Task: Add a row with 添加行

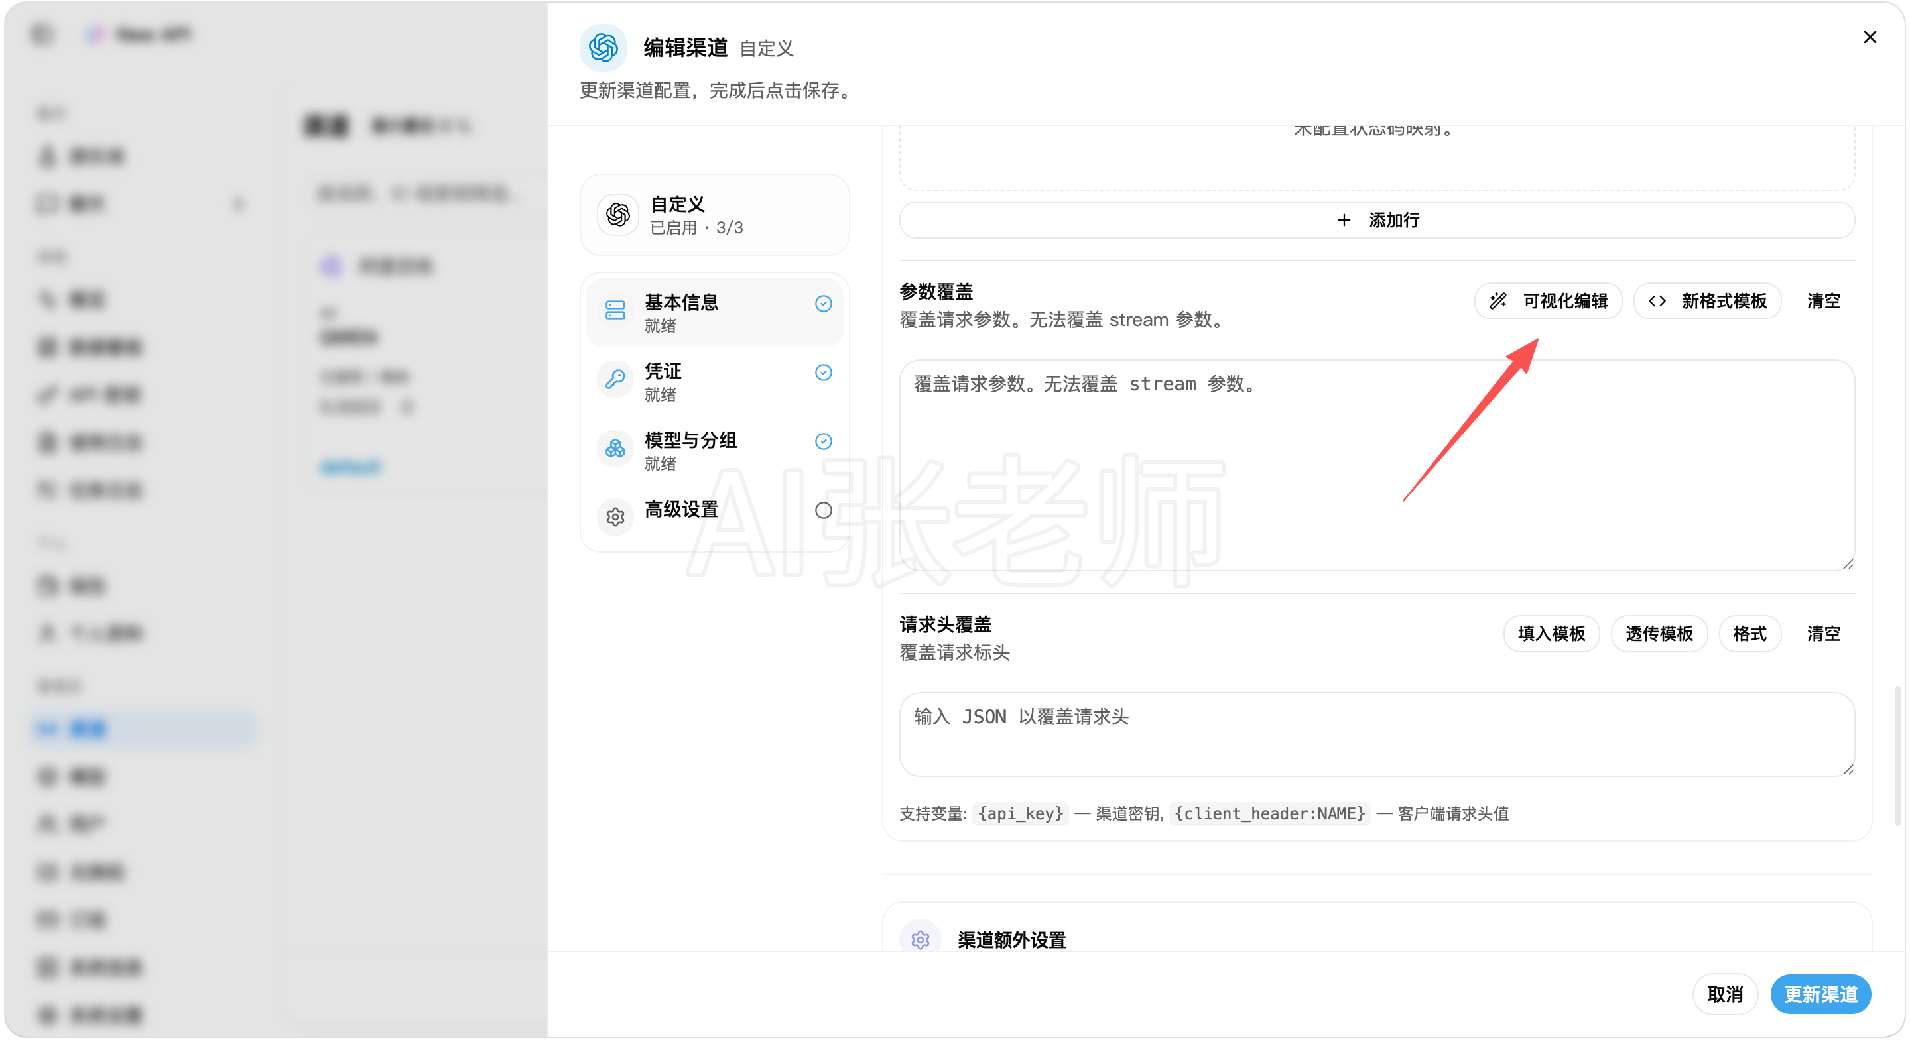Action: (x=1377, y=220)
